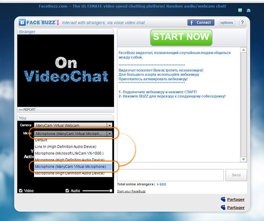Select Default from the microphone list
Screen dimensions: 264x221
[41, 140]
